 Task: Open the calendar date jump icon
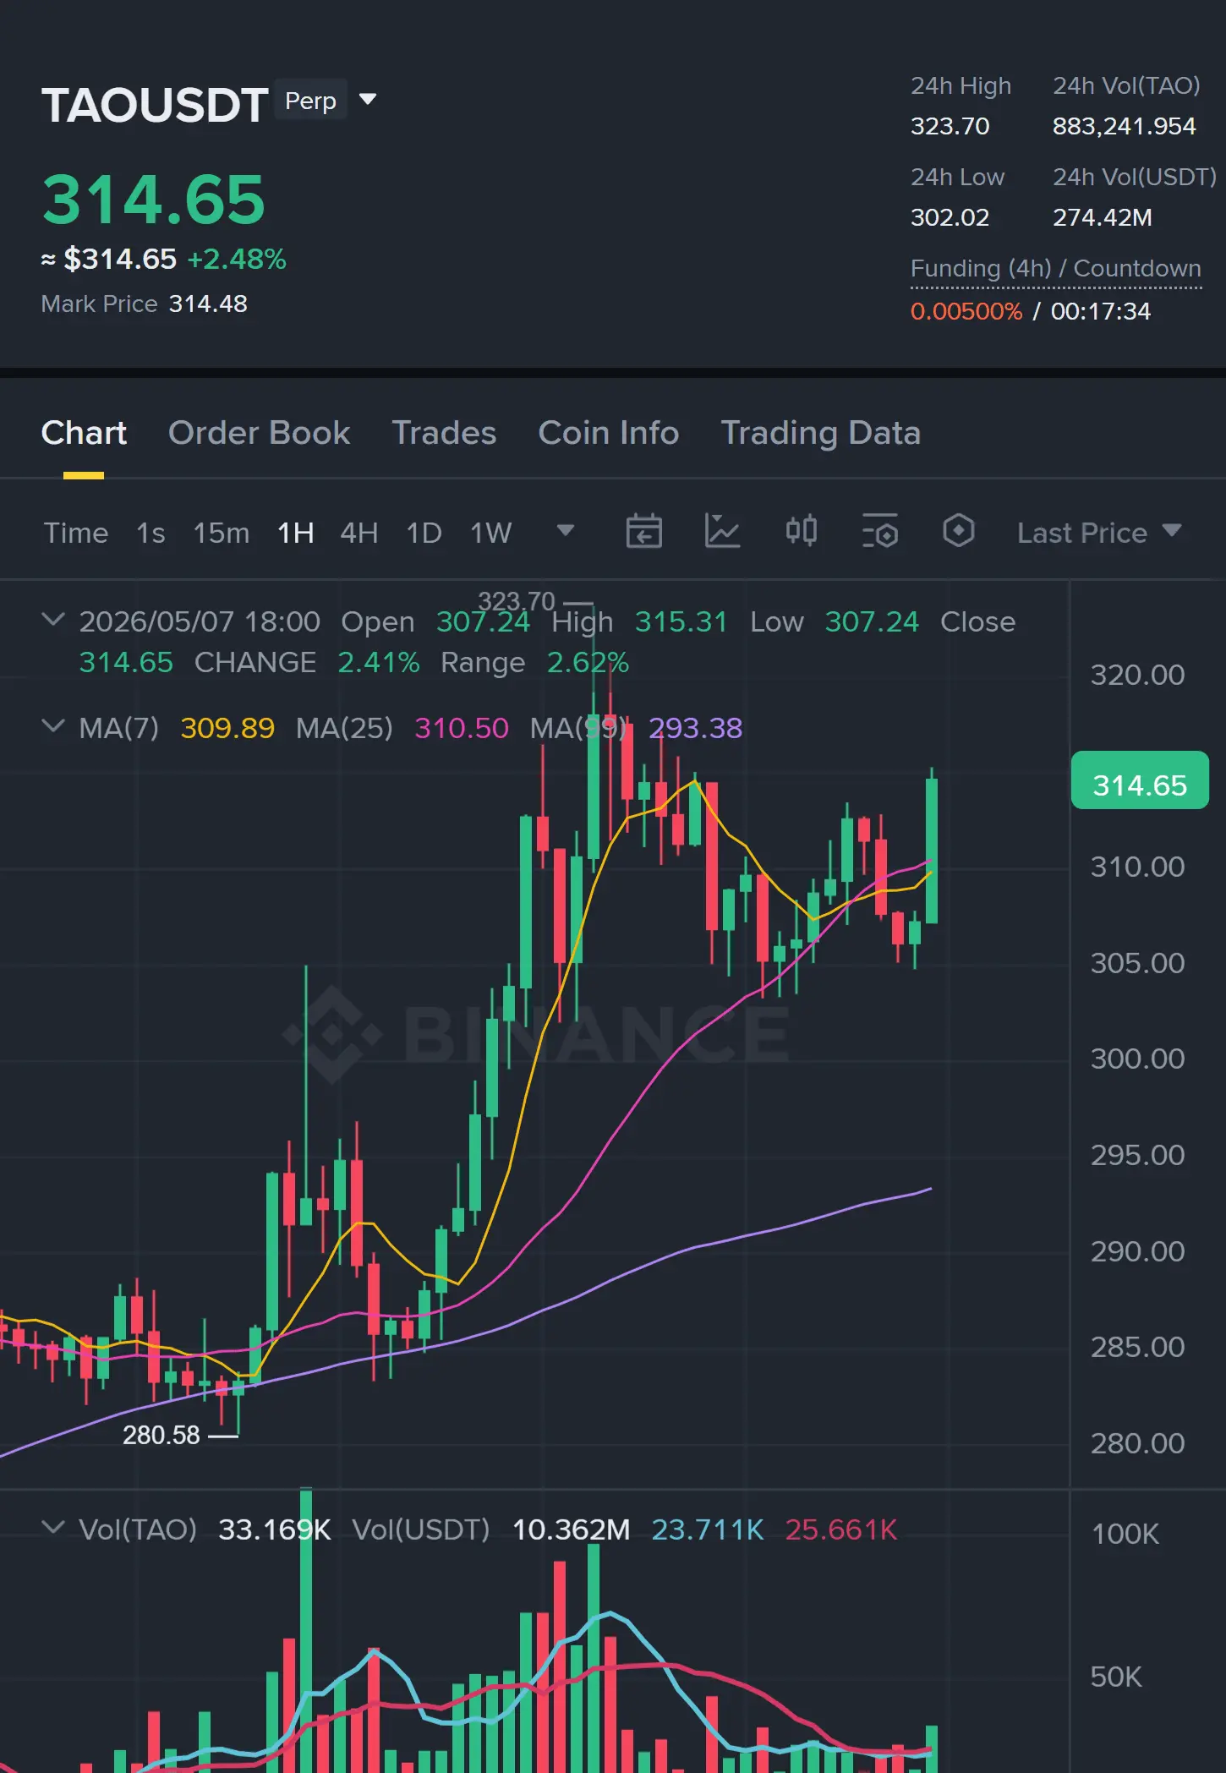(643, 532)
